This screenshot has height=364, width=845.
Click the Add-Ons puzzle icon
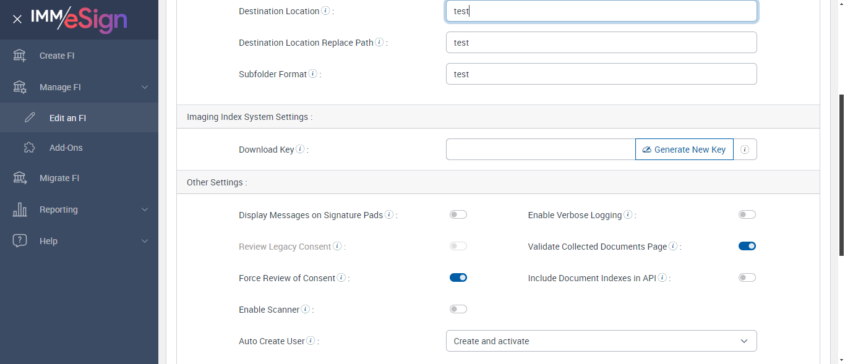29,148
